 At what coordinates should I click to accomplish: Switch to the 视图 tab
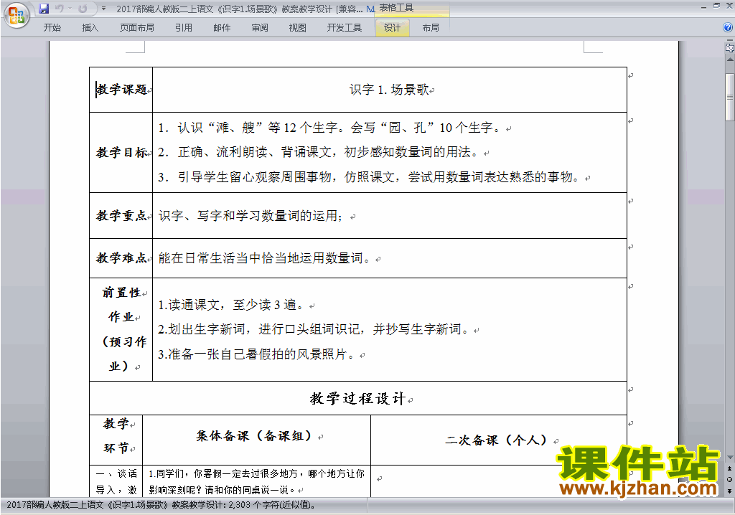point(298,28)
